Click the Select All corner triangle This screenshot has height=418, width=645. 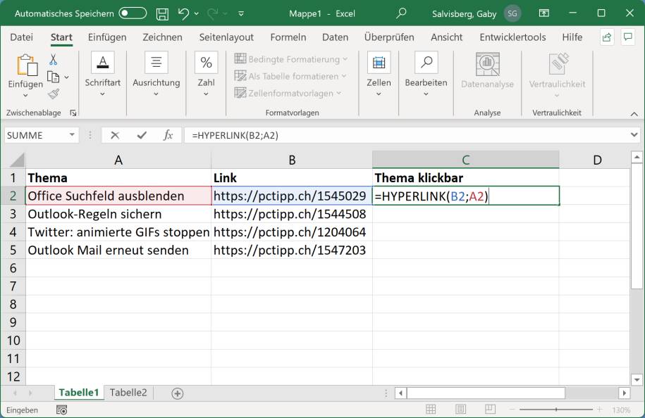pyautogui.click(x=16, y=160)
